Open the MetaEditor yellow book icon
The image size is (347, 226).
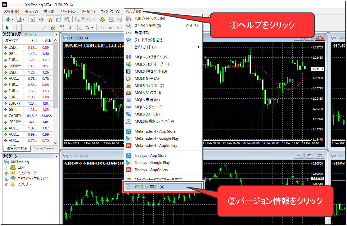pyautogui.click(x=102, y=20)
